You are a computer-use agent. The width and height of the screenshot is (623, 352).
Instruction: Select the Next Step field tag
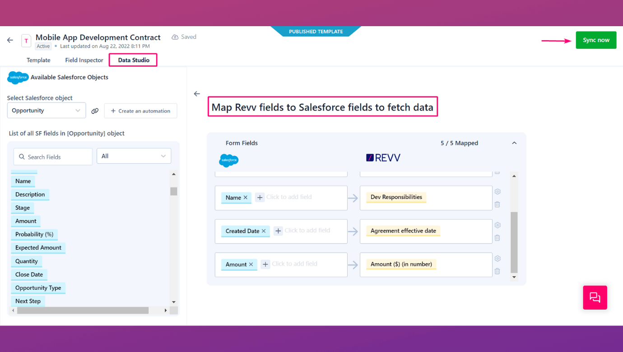(x=28, y=301)
